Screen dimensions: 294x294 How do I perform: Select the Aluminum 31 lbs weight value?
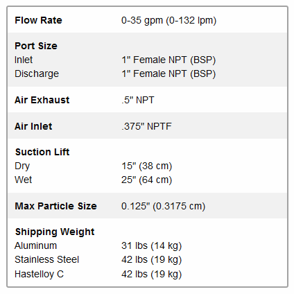(x=152, y=246)
